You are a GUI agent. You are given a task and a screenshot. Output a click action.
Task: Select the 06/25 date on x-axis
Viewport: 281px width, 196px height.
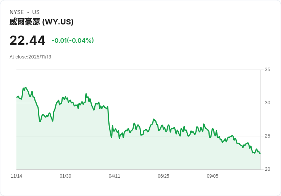tap(163, 176)
